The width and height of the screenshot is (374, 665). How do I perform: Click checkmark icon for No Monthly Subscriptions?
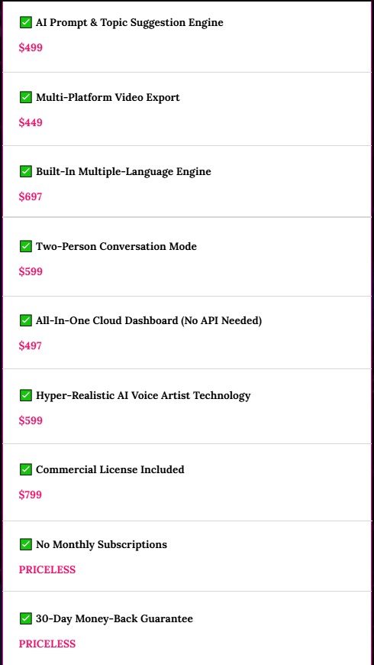point(26,544)
